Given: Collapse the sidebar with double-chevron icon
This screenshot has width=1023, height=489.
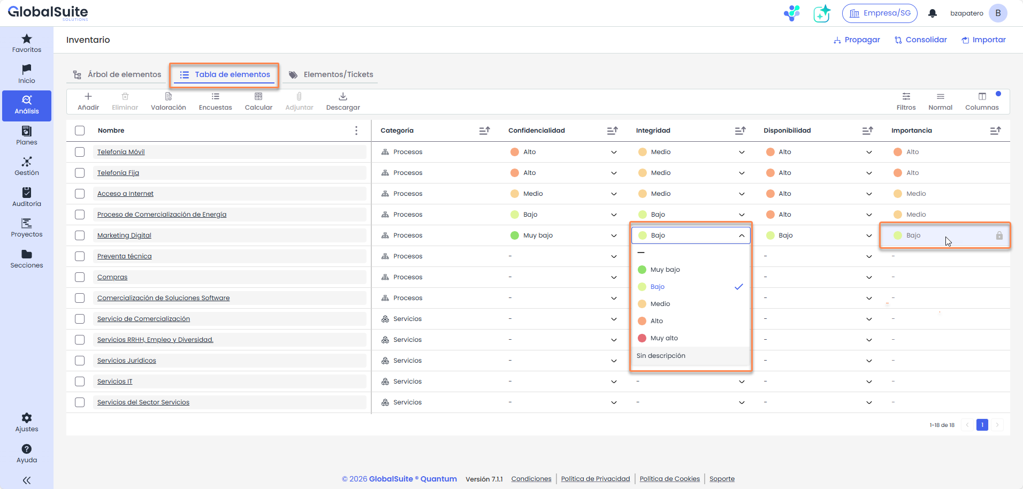Looking at the screenshot, I should [27, 480].
